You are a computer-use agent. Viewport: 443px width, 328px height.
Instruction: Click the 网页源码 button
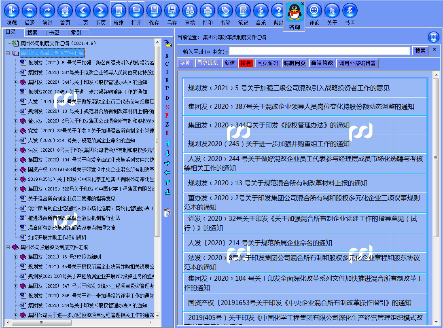267,63
